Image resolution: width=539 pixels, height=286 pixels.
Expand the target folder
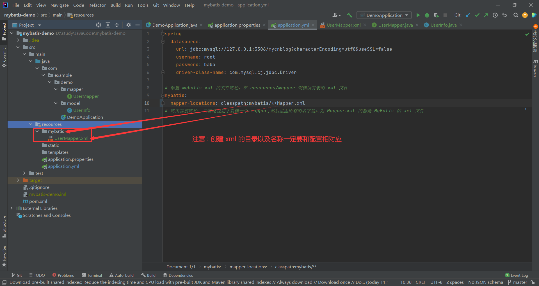[x=18, y=180]
